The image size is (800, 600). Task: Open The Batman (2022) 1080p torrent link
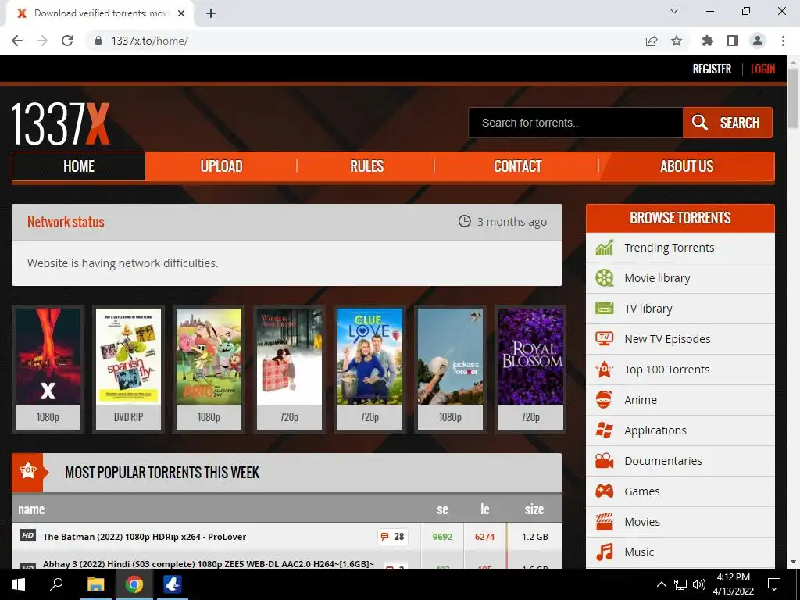pyautogui.click(x=145, y=537)
